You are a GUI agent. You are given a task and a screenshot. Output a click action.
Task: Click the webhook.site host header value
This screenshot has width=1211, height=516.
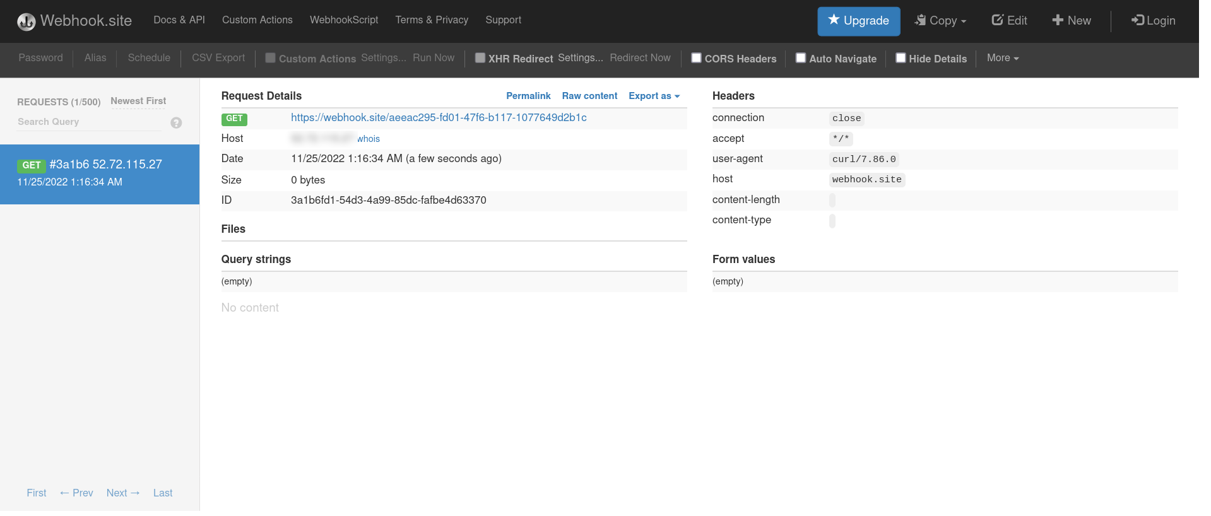click(x=867, y=180)
